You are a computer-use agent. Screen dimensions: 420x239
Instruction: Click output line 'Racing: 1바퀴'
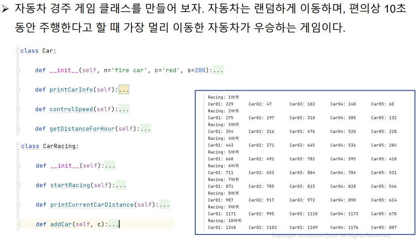(x=223, y=97)
